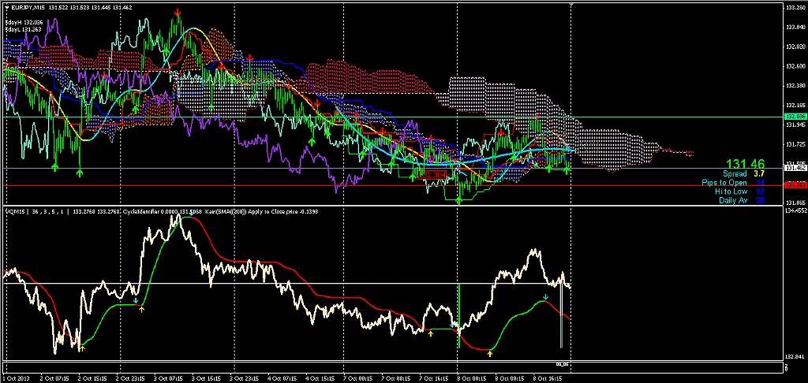Click the 1 Oct 2013 time label
The width and height of the screenshot is (808, 383).
tap(14, 379)
